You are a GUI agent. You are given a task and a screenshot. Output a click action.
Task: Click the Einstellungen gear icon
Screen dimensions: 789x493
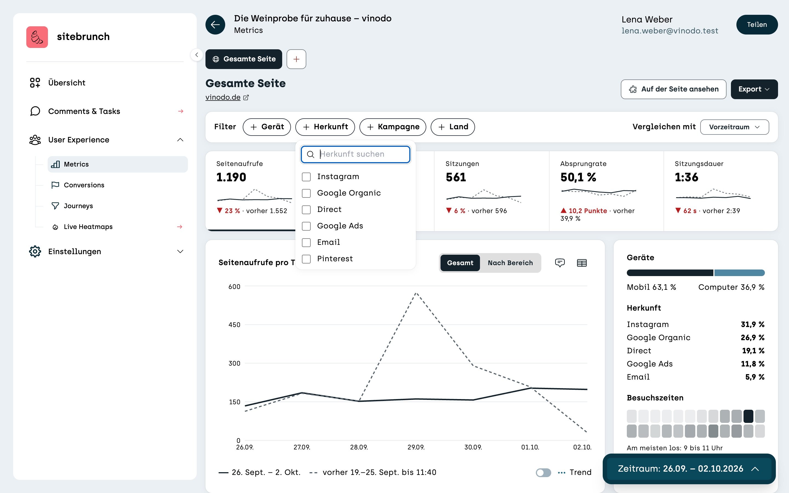(35, 251)
